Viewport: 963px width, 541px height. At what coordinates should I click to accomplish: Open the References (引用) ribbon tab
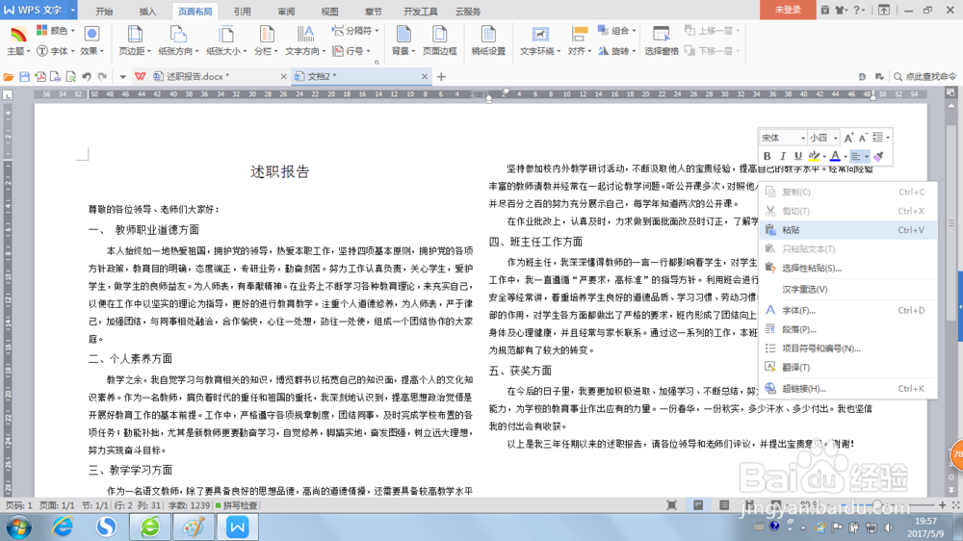tap(242, 11)
